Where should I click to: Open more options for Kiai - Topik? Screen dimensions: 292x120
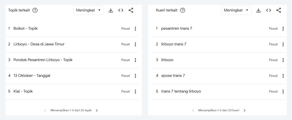(135, 92)
